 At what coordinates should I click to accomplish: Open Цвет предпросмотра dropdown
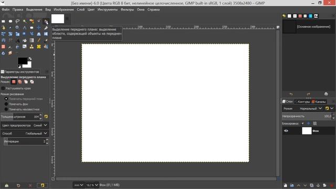(x=25, y=125)
